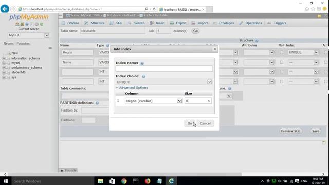Image resolution: width=329 pixels, height=185 pixels.
Task: Click the Size input field
Action: click(x=198, y=101)
